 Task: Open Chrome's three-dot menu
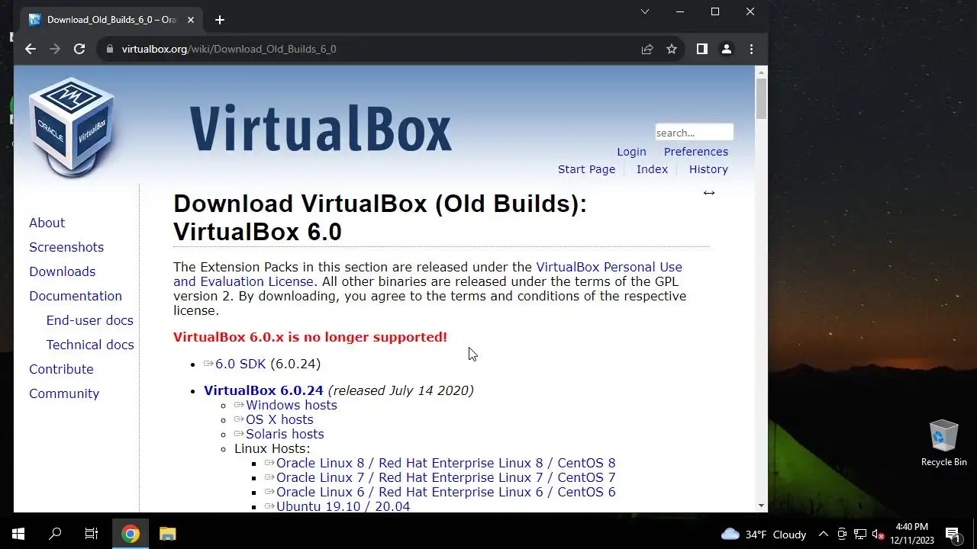coord(751,49)
